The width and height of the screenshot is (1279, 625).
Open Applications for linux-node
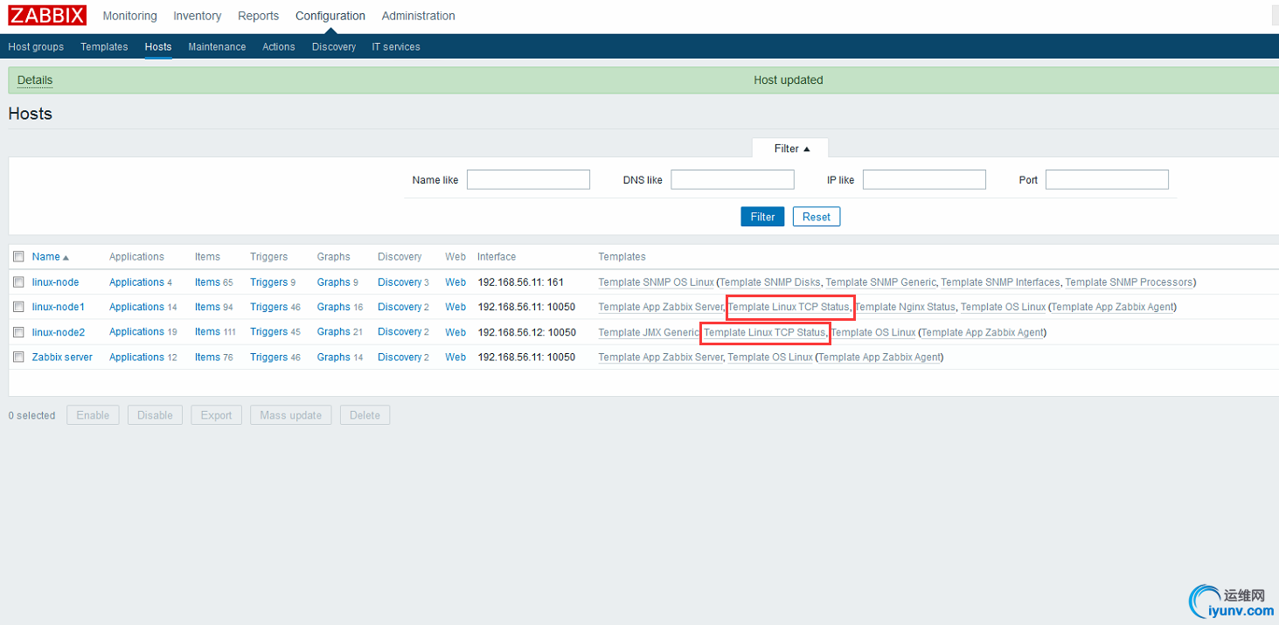coord(136,282)
